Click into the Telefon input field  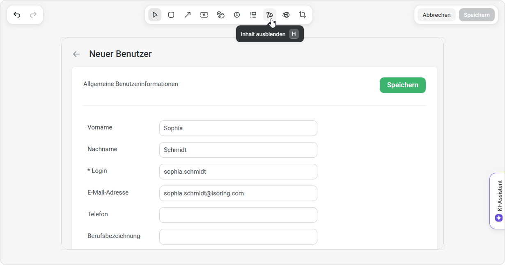pyautogui.click(x=238, y=215)
